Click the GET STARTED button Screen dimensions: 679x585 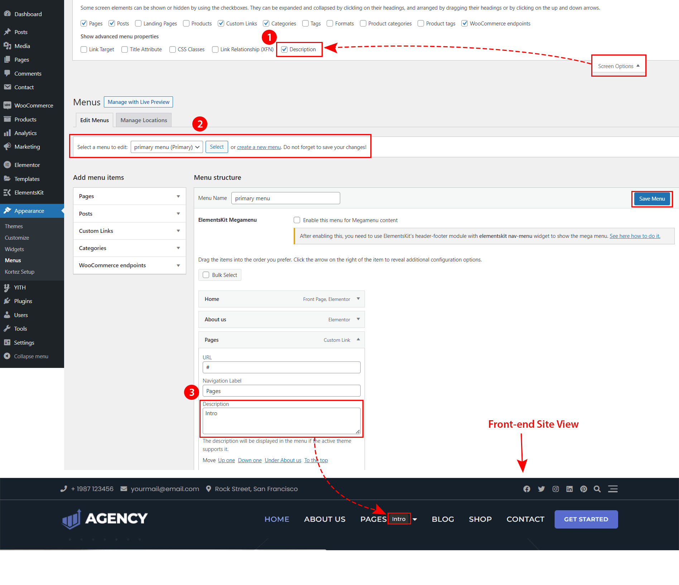pyautogui.click(x=586, y=519)
